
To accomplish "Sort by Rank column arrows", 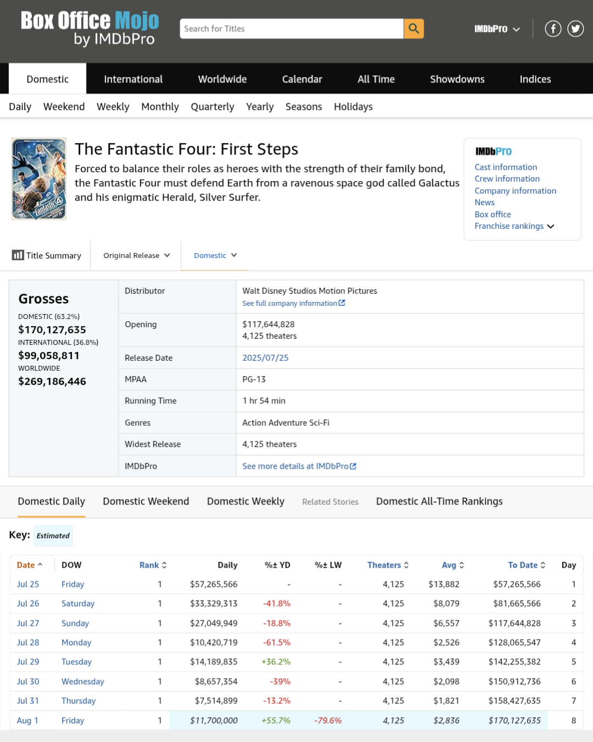I will [x=164, y=565].
